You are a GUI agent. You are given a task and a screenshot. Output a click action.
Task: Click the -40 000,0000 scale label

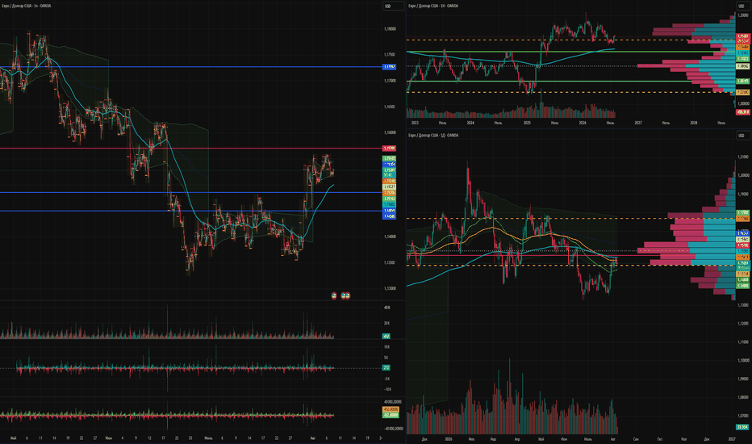click(393, 429)
